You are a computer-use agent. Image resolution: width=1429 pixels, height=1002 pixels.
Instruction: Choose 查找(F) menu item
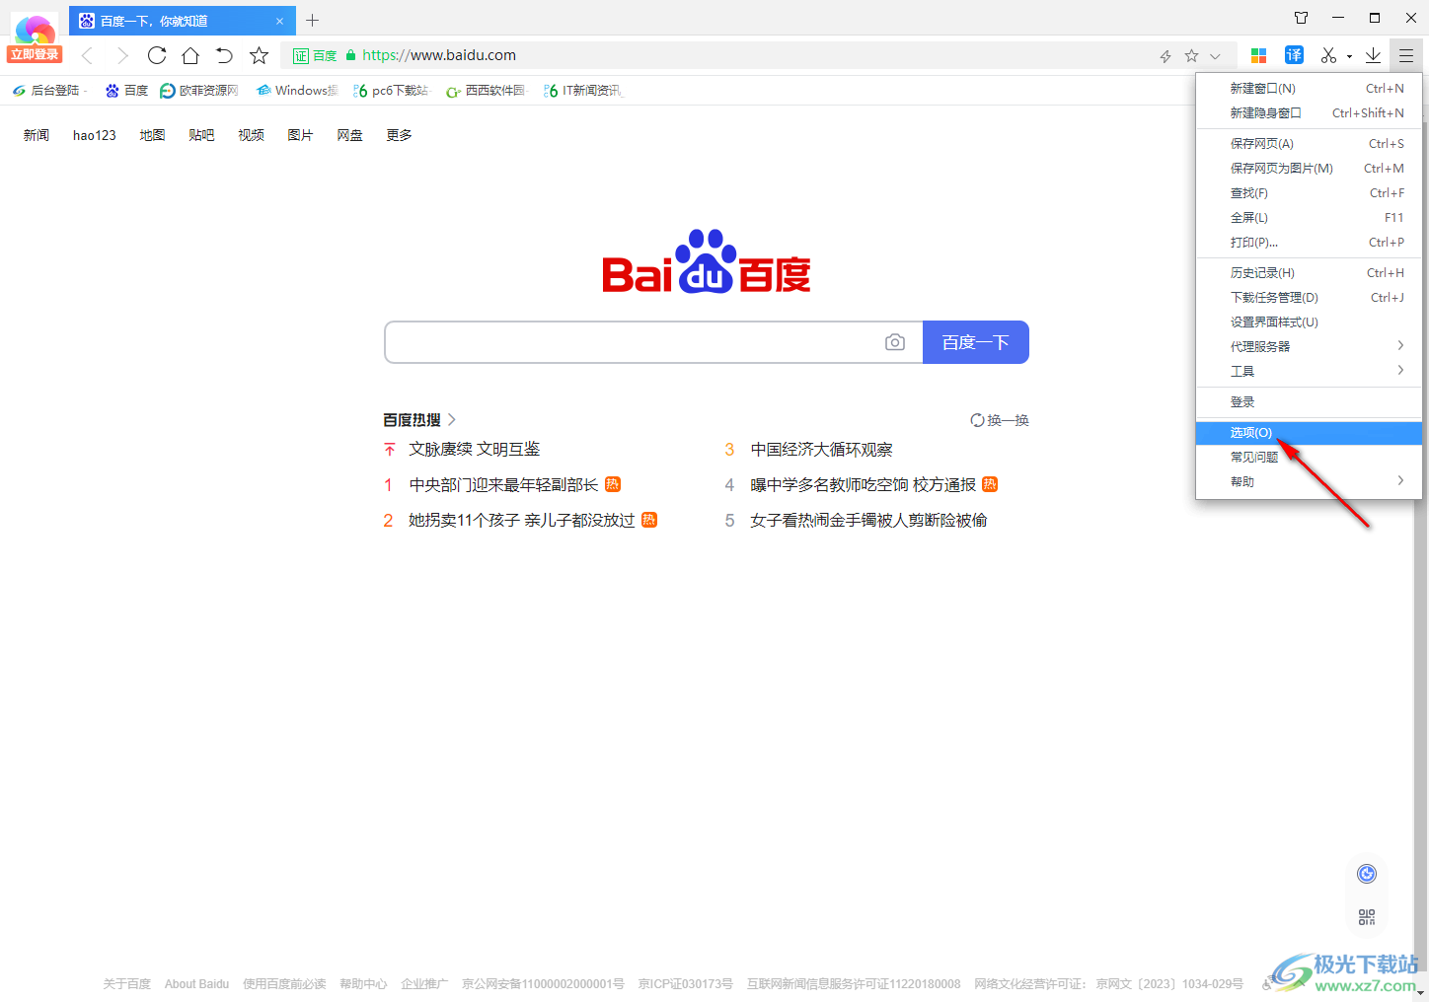(x=1309, y=192)
